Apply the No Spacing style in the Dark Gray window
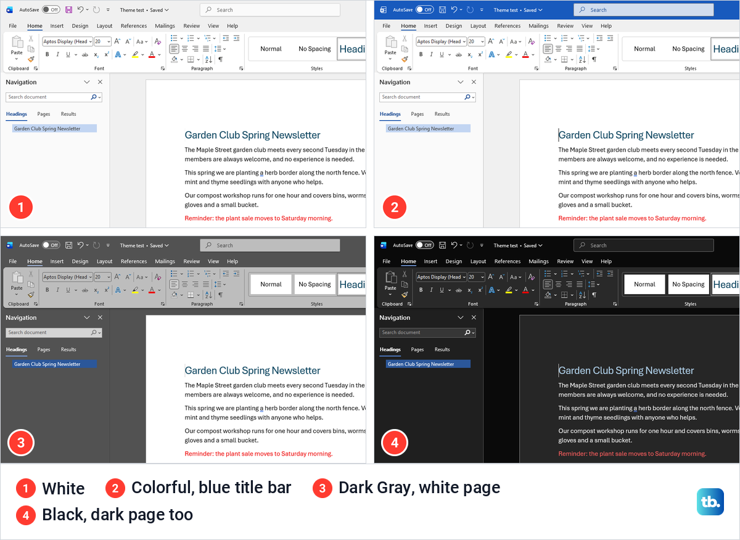 click(x=314, y=284)
